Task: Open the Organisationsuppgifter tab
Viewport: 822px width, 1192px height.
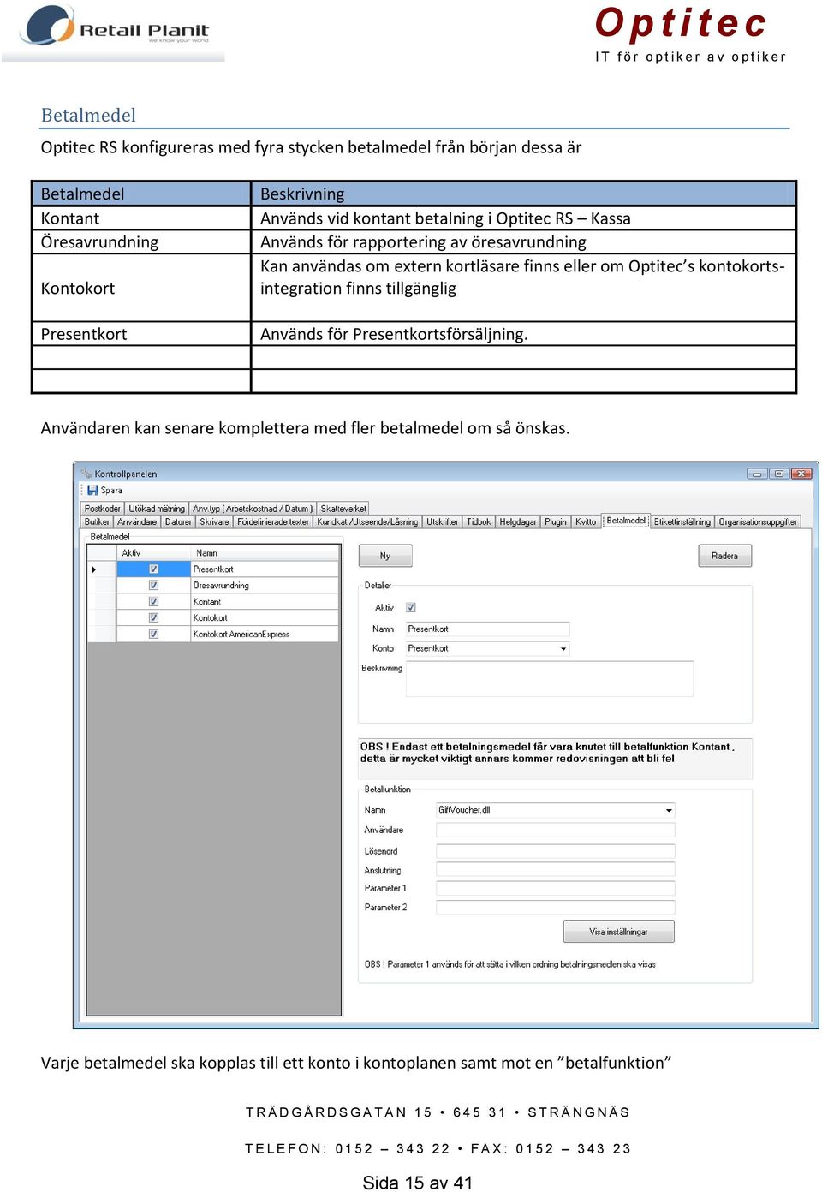Action: click(x=758, y=521)
